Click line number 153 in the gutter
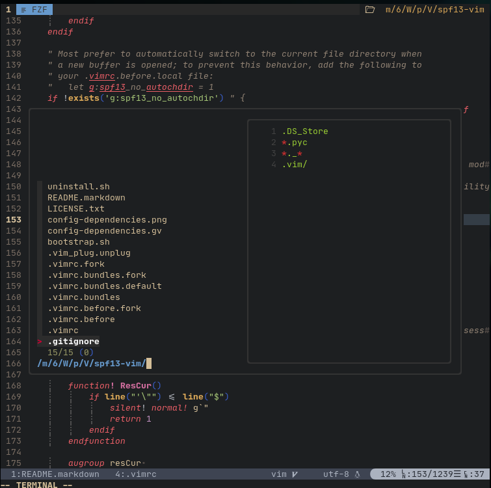 pos(14,220)
